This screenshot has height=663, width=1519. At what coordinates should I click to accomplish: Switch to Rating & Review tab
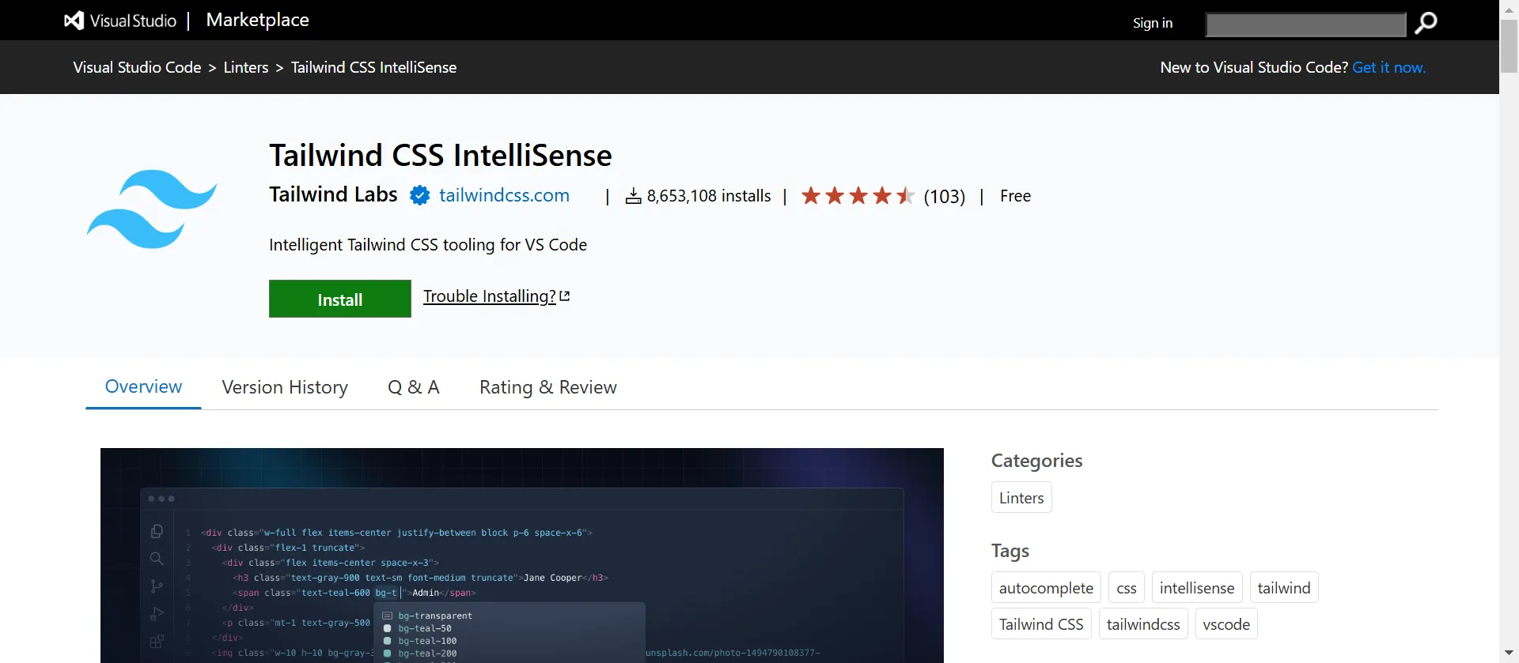547,387
